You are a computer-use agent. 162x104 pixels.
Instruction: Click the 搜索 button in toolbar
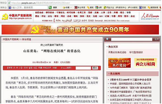coord(55,8)
